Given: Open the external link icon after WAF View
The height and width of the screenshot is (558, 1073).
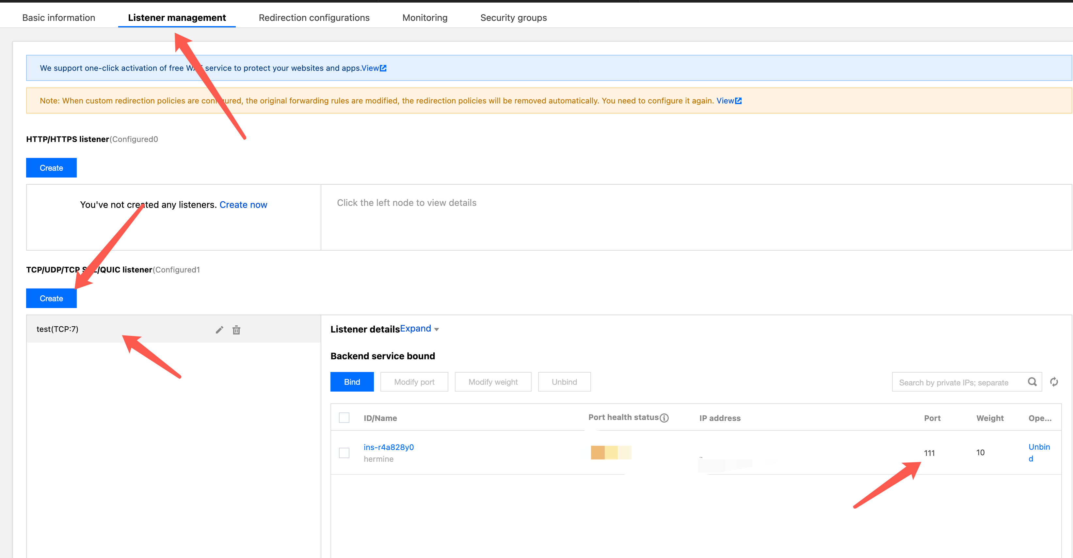Looking at the screenshot, I should [383, 68].
